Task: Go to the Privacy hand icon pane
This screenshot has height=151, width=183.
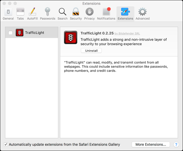Action: click(x=89, y=14)
